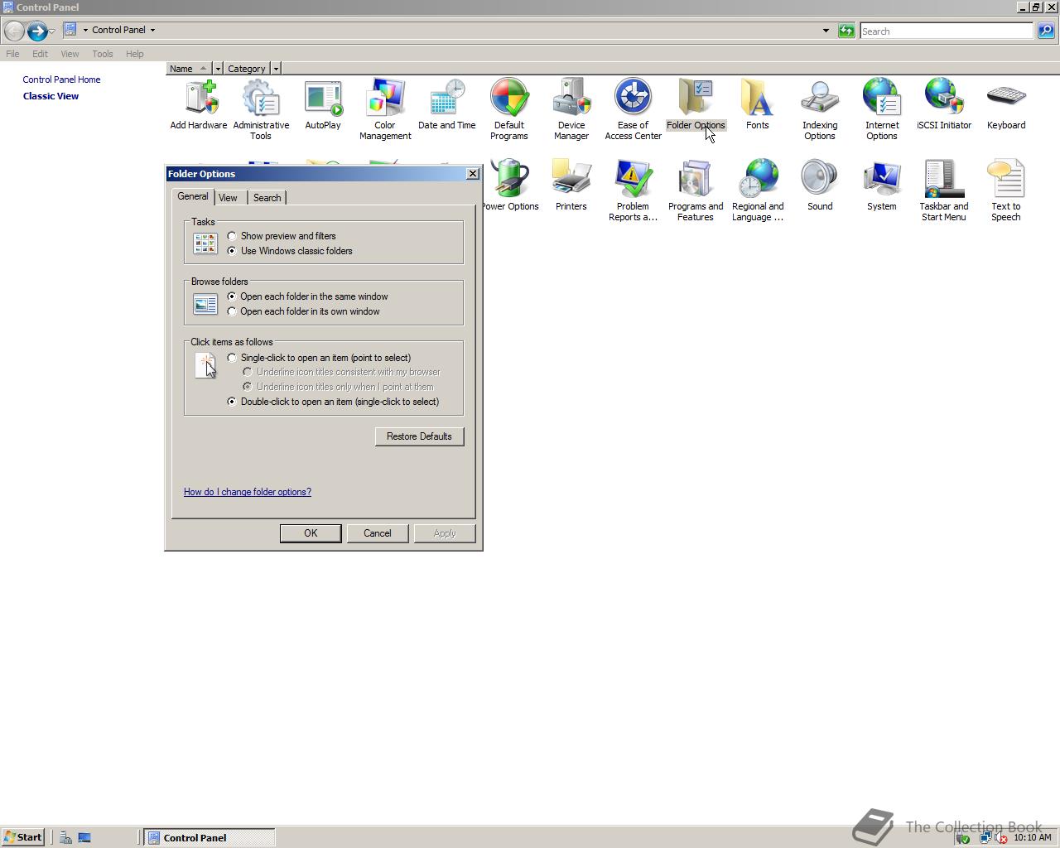This screenshot has height=848, width=1060.
Task: Switch to the Search tab in Folder Options
Action: click(x=267, y=198)
